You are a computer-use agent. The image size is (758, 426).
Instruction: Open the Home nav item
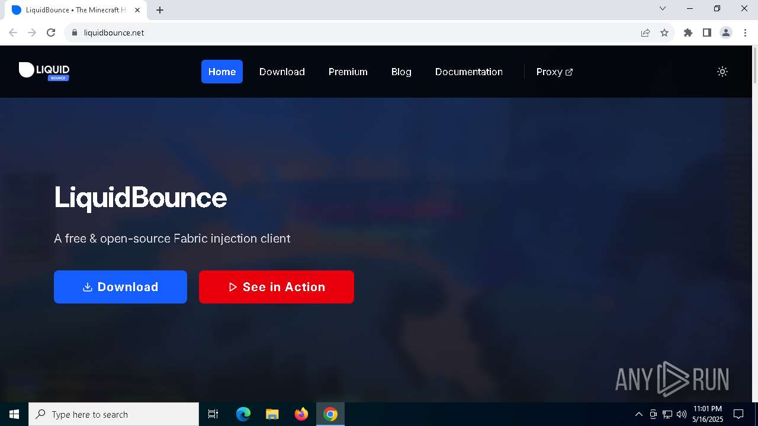pos(222,72)
